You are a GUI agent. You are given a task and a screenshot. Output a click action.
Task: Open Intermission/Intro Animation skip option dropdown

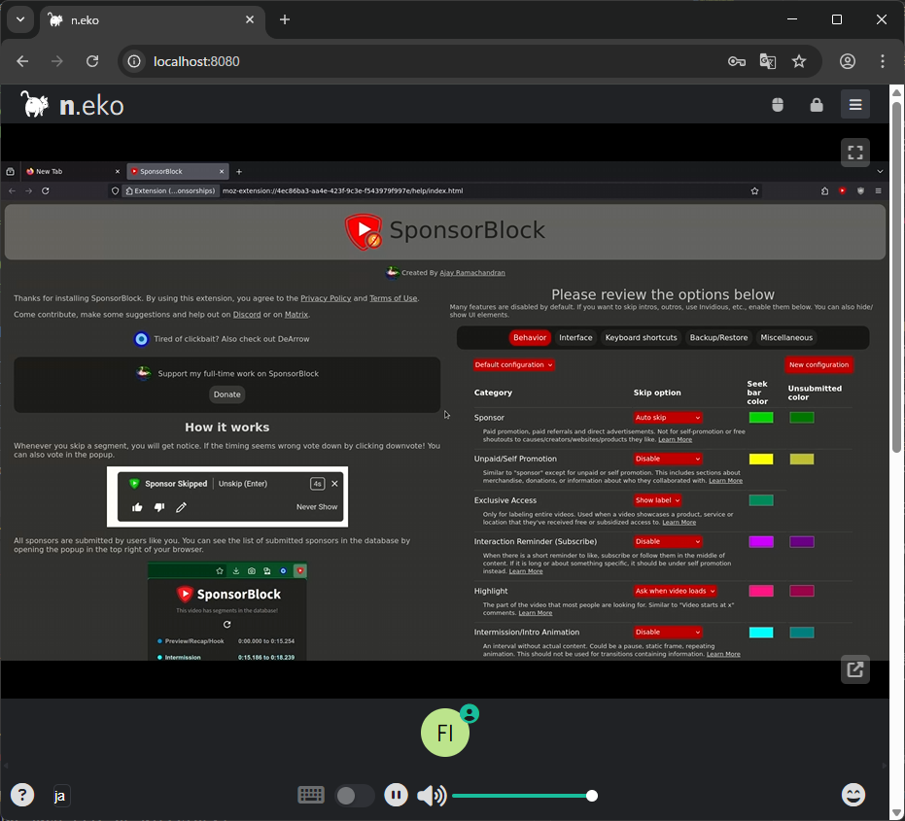[x=668, y=632]
